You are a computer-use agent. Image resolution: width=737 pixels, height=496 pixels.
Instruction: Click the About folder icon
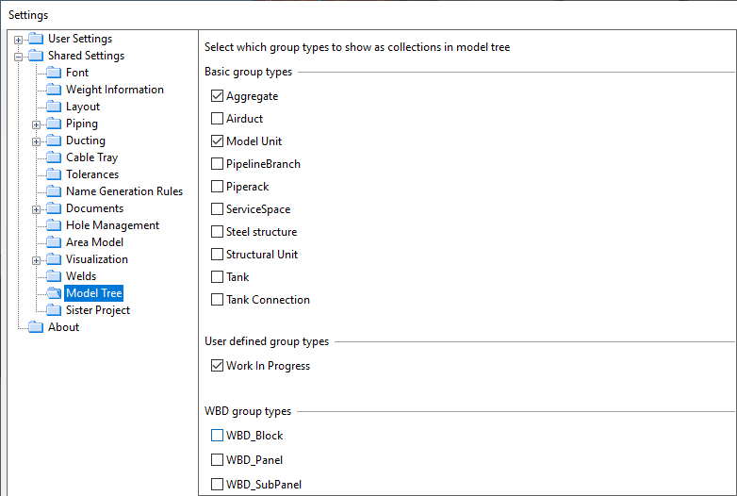(36, 327)
